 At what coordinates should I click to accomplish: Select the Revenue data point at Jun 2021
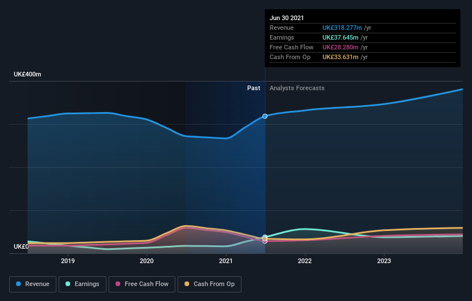tap(264, 116)
